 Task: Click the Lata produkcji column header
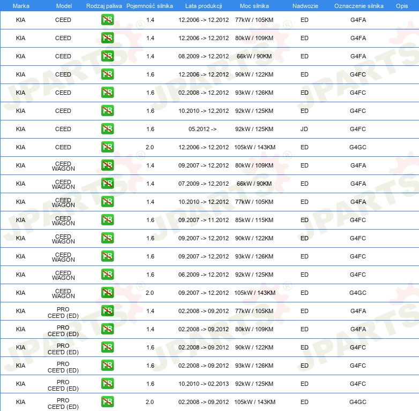pos(203,6)
